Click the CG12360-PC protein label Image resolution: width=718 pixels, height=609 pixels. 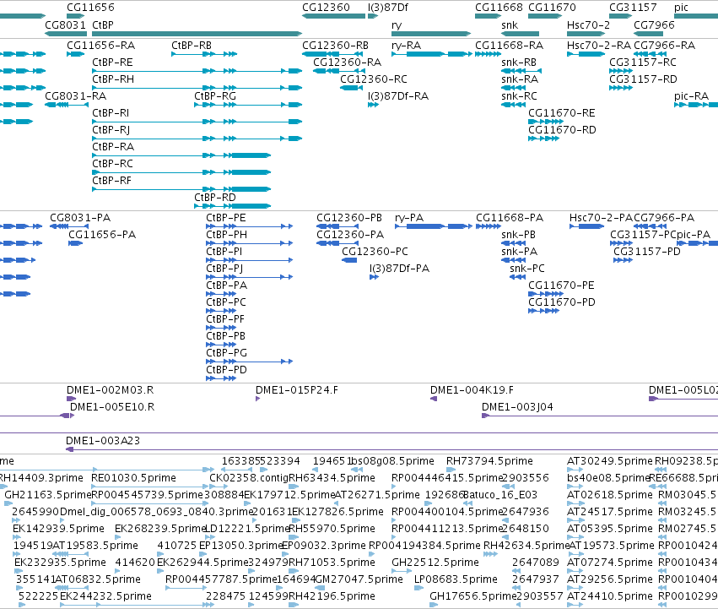(x=375, y=252)
